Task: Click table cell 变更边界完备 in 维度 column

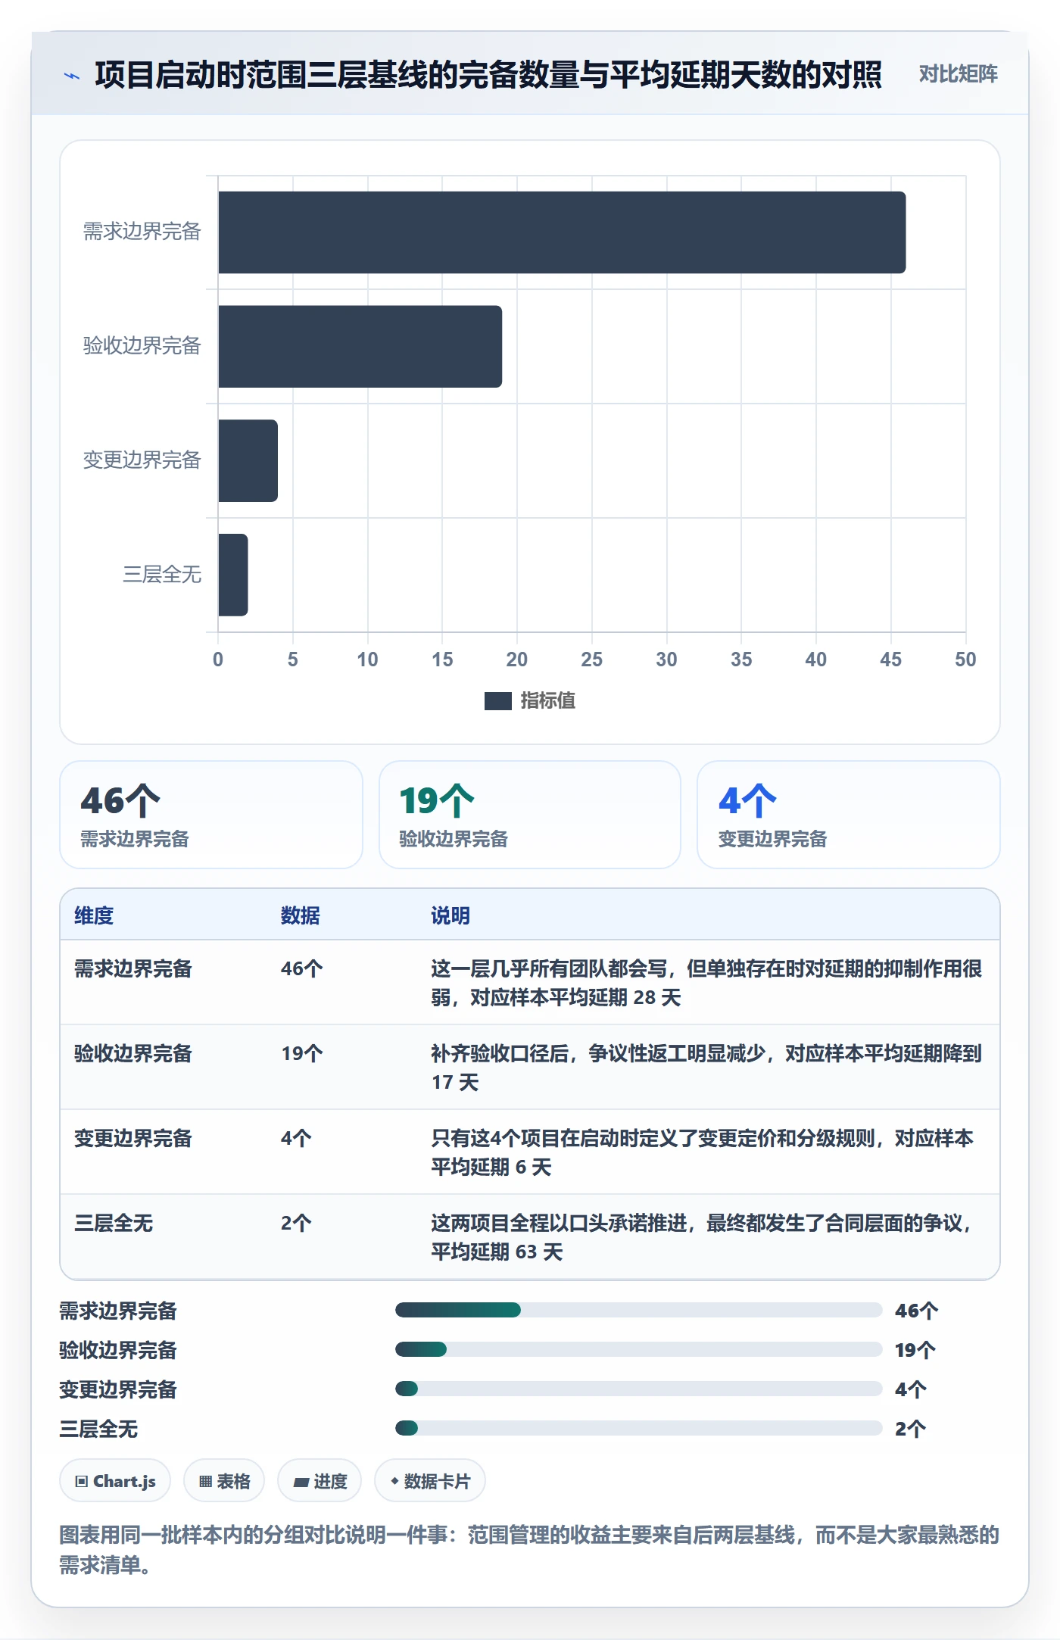Action: click(x=133, y=1138)
